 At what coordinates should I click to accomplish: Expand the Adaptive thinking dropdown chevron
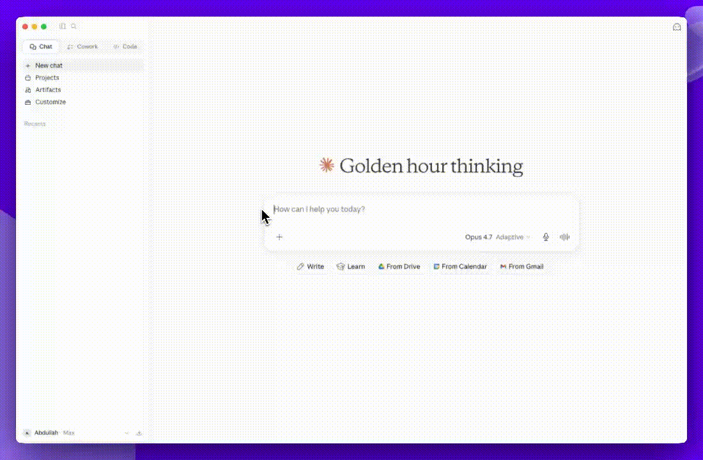528,237
